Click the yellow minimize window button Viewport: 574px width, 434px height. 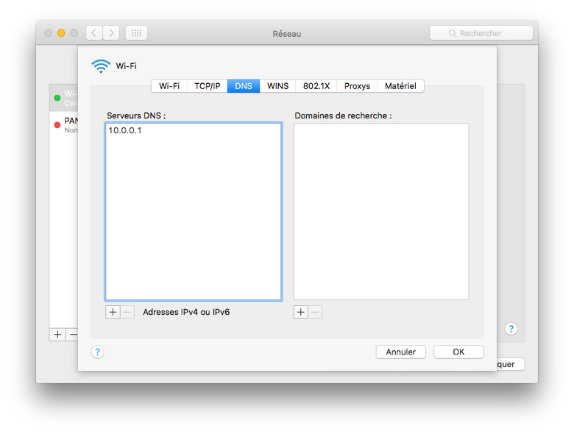pyautogui.click(x=61, y=33)
